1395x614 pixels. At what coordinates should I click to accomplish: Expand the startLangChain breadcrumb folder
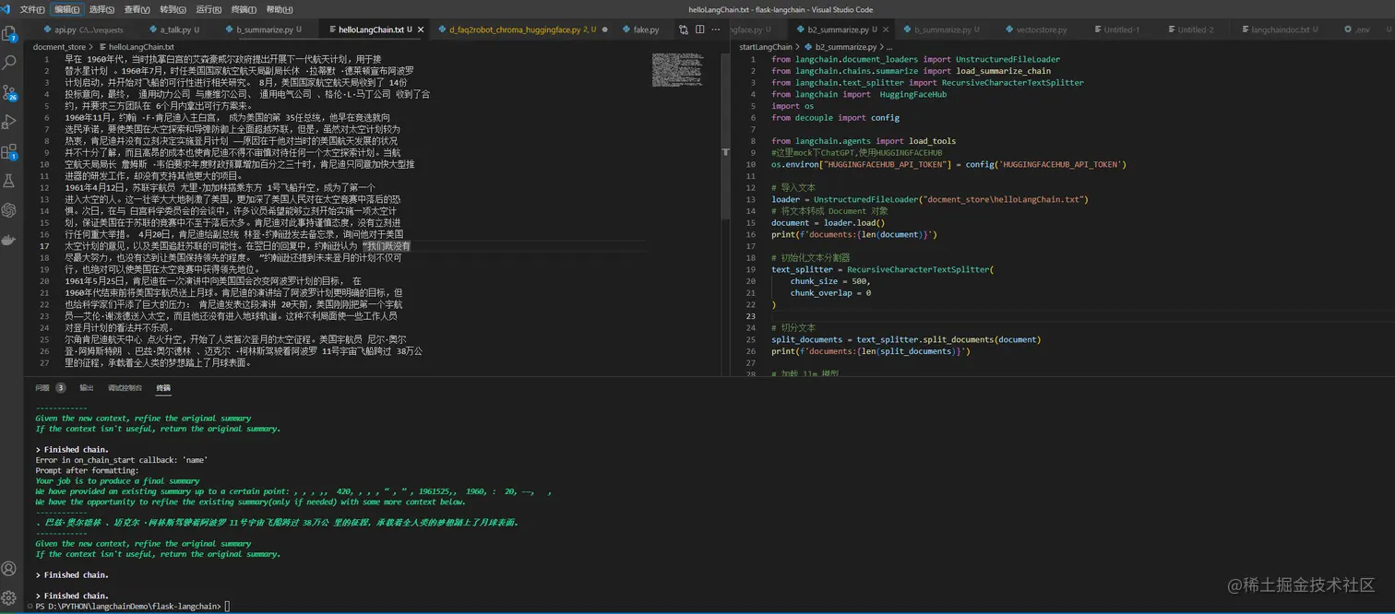pyautogui.click(x=766, y=46)
